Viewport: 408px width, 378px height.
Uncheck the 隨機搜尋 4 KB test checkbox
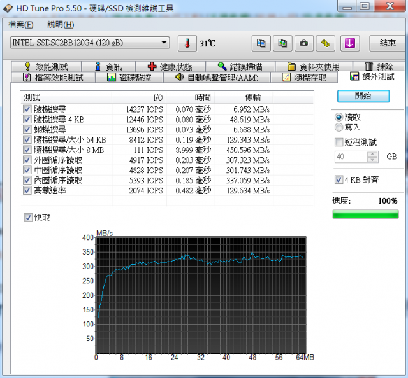(x=27, y=119)
